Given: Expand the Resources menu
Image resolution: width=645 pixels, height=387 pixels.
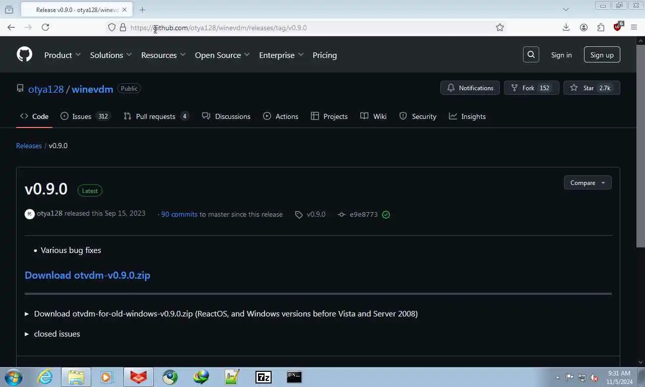Looking at the screenshot, I should 163,55.
